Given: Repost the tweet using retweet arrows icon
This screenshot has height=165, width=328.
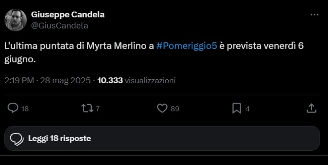Looking at the screenshot, I should click(x=87, y=109).
